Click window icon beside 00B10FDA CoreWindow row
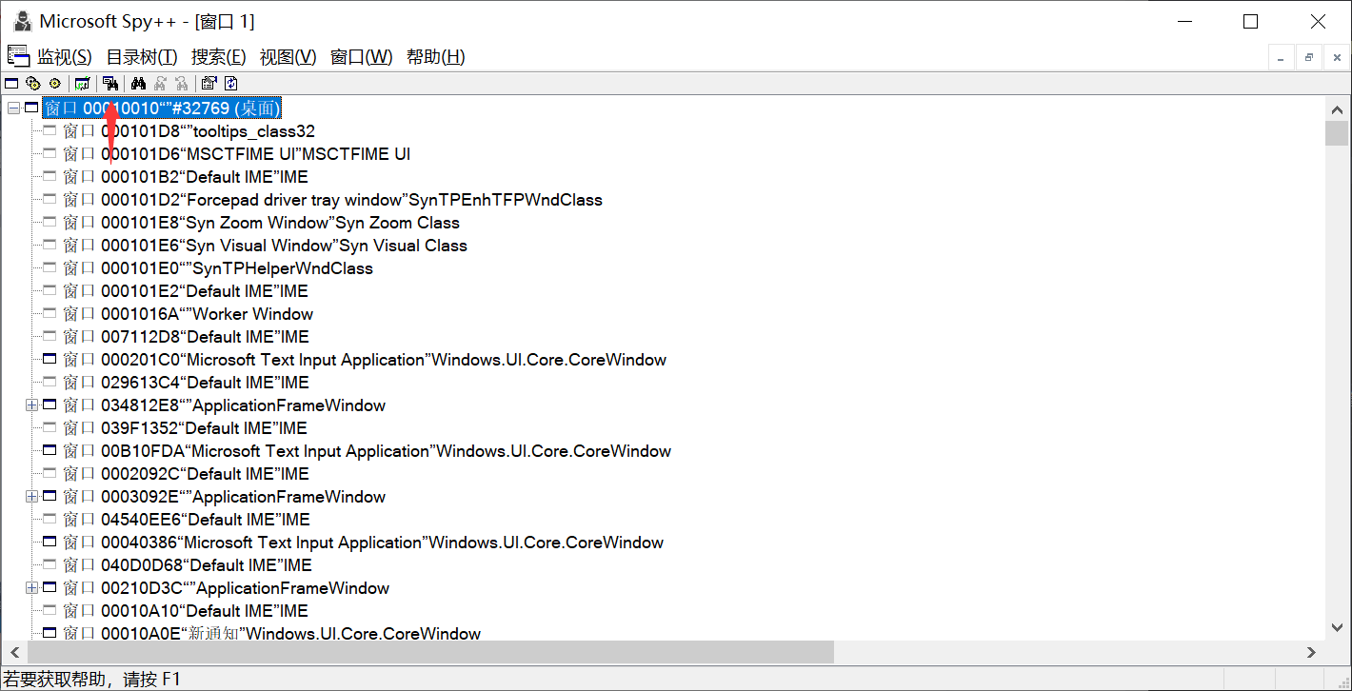Viewport: 1352px width, 691px height. pos(50,451)
